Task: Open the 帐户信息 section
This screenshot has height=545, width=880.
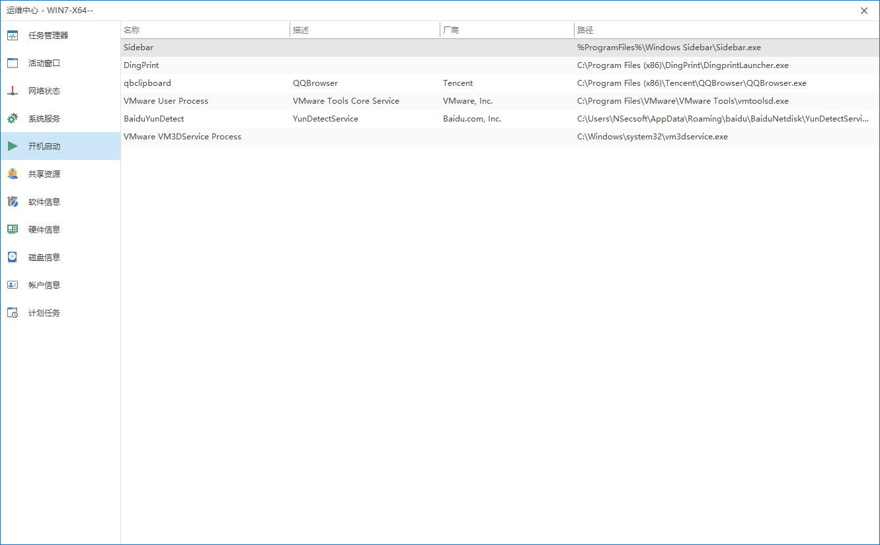Action: tap(60, 285)
